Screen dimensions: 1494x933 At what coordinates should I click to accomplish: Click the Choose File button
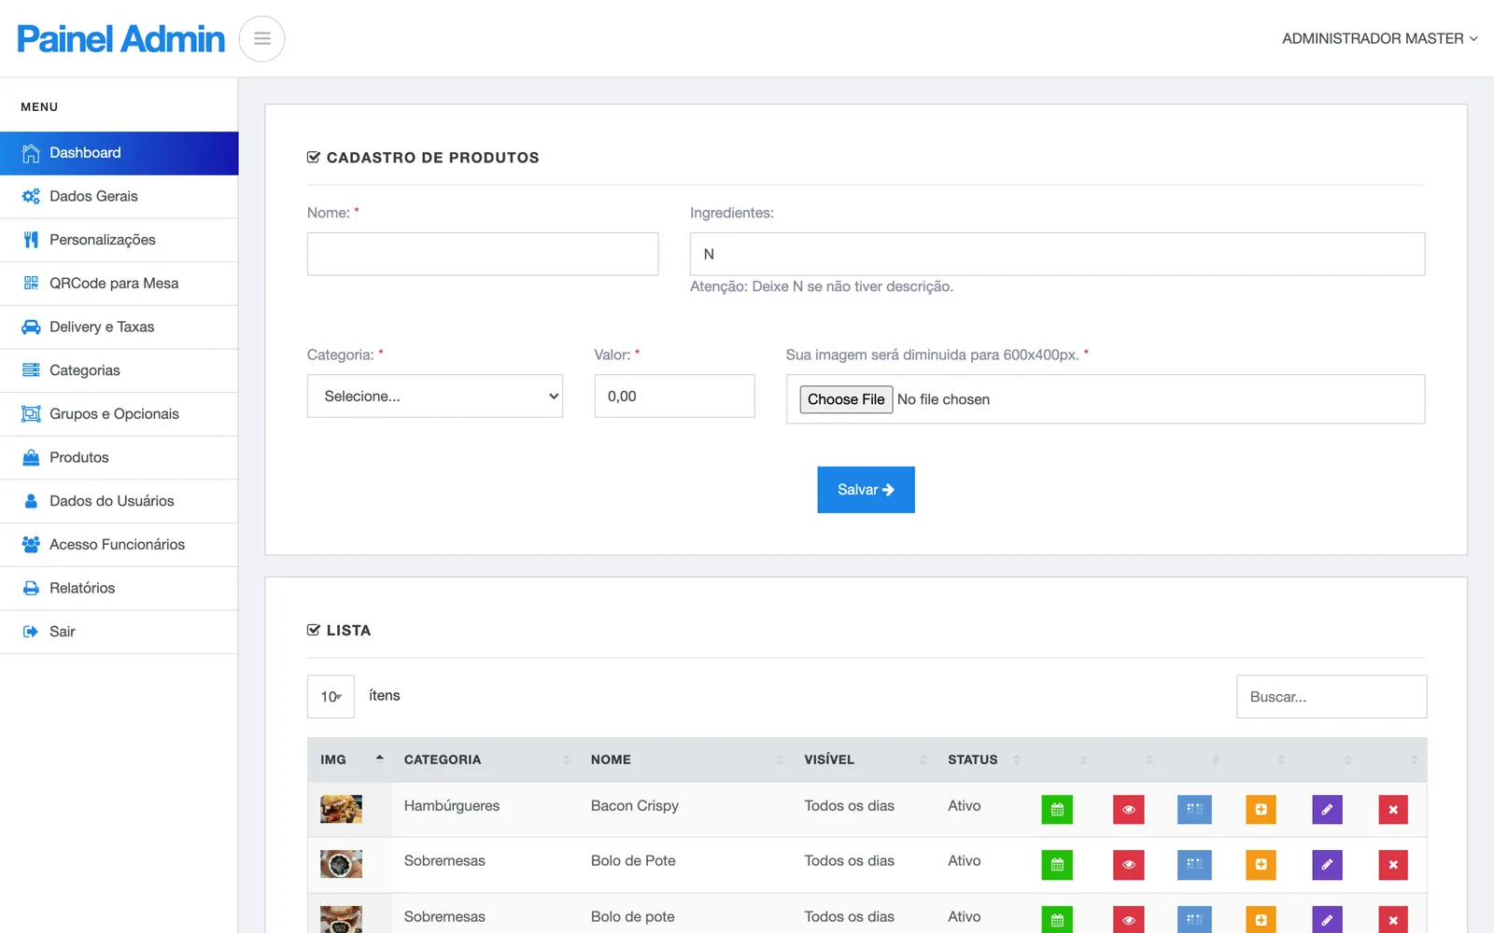[846, 399]
